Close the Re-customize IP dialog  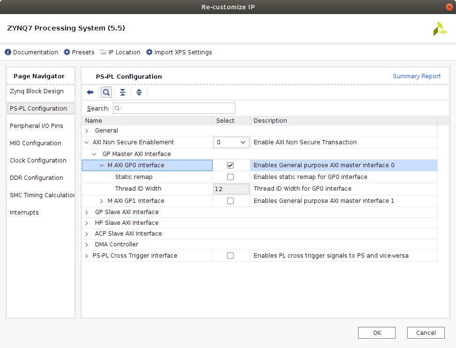(x=449, y=7)
